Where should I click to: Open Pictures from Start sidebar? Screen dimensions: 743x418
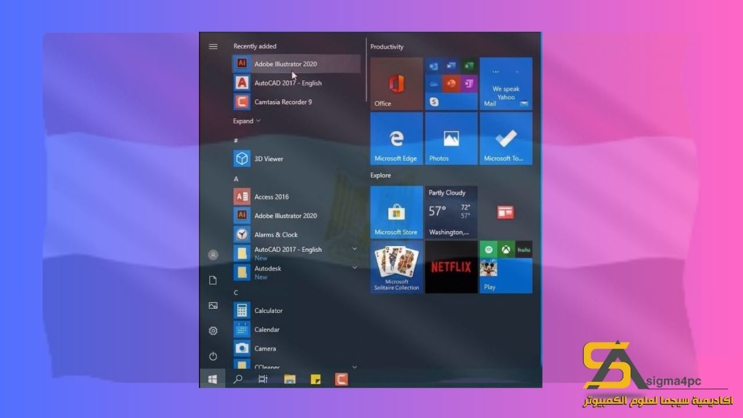[213, 305]
